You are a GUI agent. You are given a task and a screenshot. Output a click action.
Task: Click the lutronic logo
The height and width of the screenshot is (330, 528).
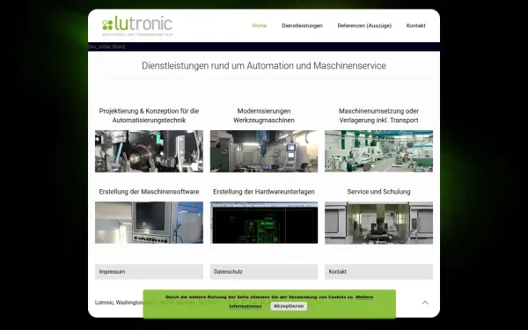tap(137, 26)
